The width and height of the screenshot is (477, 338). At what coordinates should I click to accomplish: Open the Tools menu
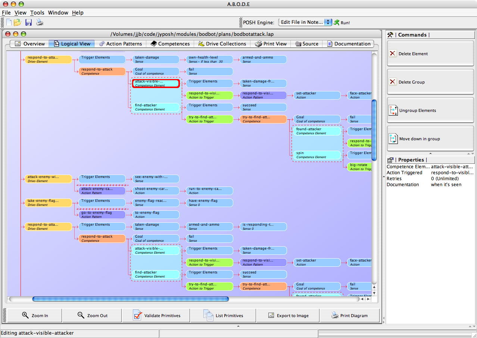click(37, 13)
